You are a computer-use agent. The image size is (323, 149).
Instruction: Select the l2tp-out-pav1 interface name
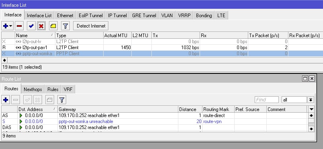point(35,48)
